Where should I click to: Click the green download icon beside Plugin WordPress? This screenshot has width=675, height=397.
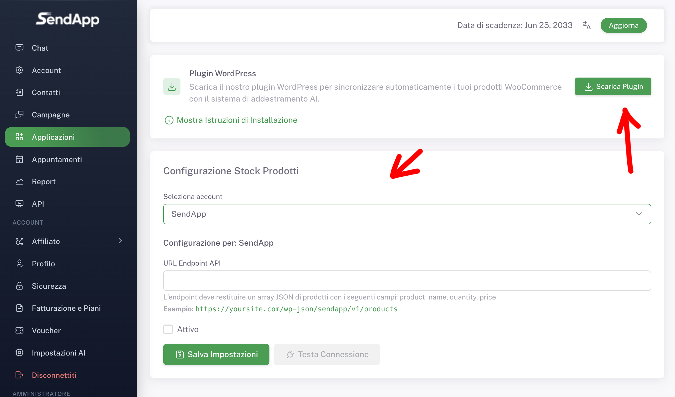(x=172, y=86)
